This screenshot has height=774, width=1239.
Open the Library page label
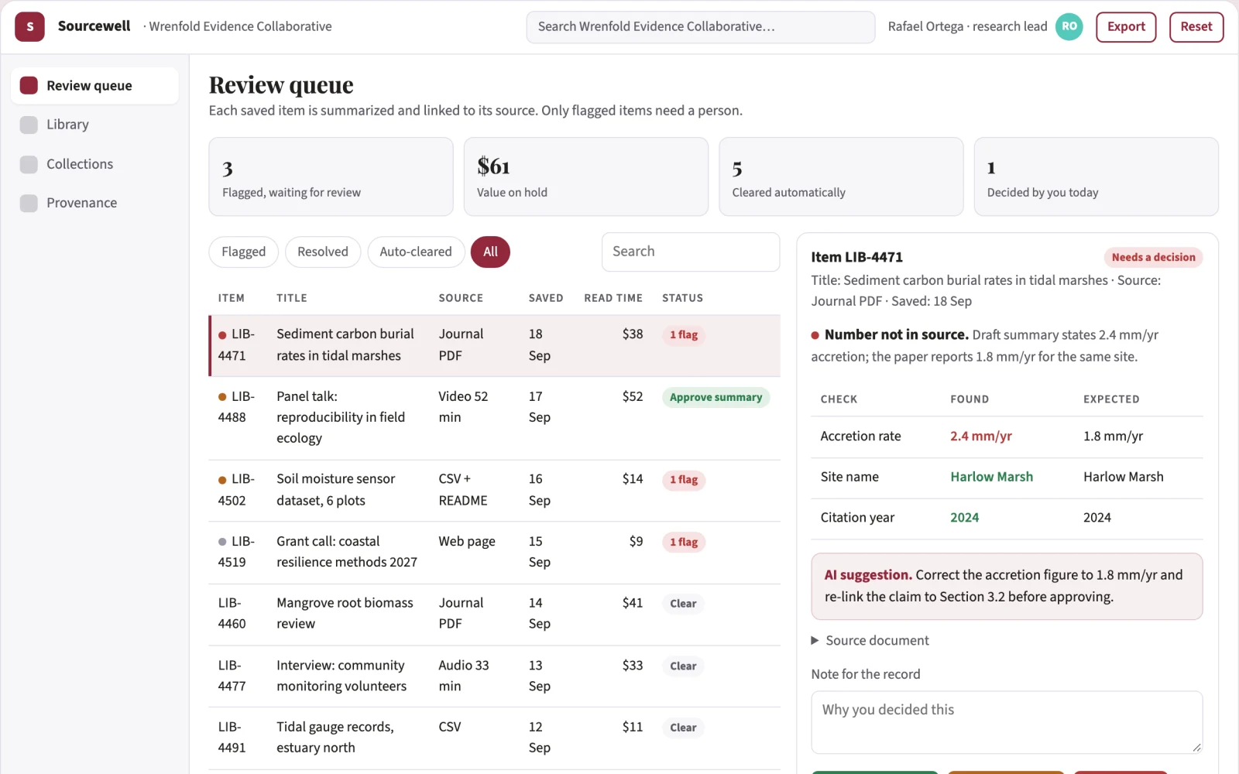(x=67, y=125)
